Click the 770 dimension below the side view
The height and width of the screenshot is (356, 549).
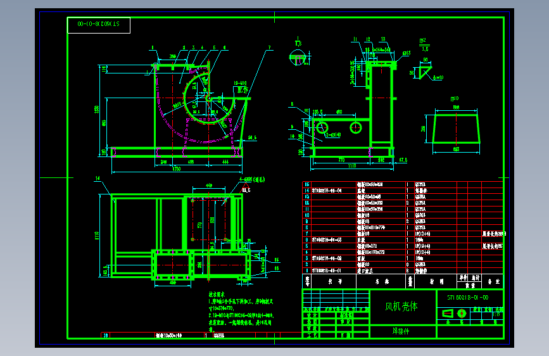coord(341,160)
